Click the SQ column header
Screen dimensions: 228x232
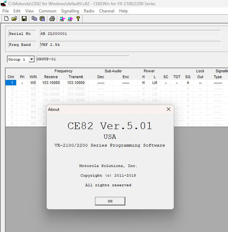click(x=188, y=77)
